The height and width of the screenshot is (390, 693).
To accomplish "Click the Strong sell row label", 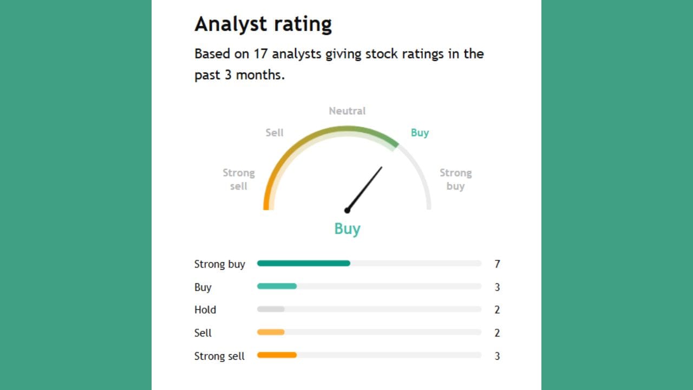I will (x=219, y=356).
